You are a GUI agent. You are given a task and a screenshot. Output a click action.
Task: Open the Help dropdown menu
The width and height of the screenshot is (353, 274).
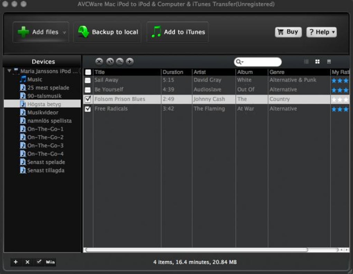pos(322,32)
